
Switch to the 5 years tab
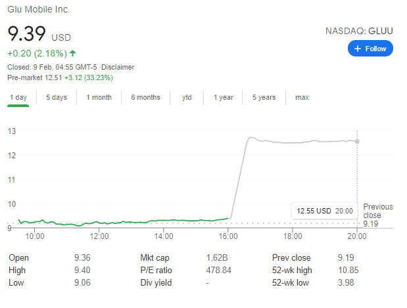pos(264,97)
